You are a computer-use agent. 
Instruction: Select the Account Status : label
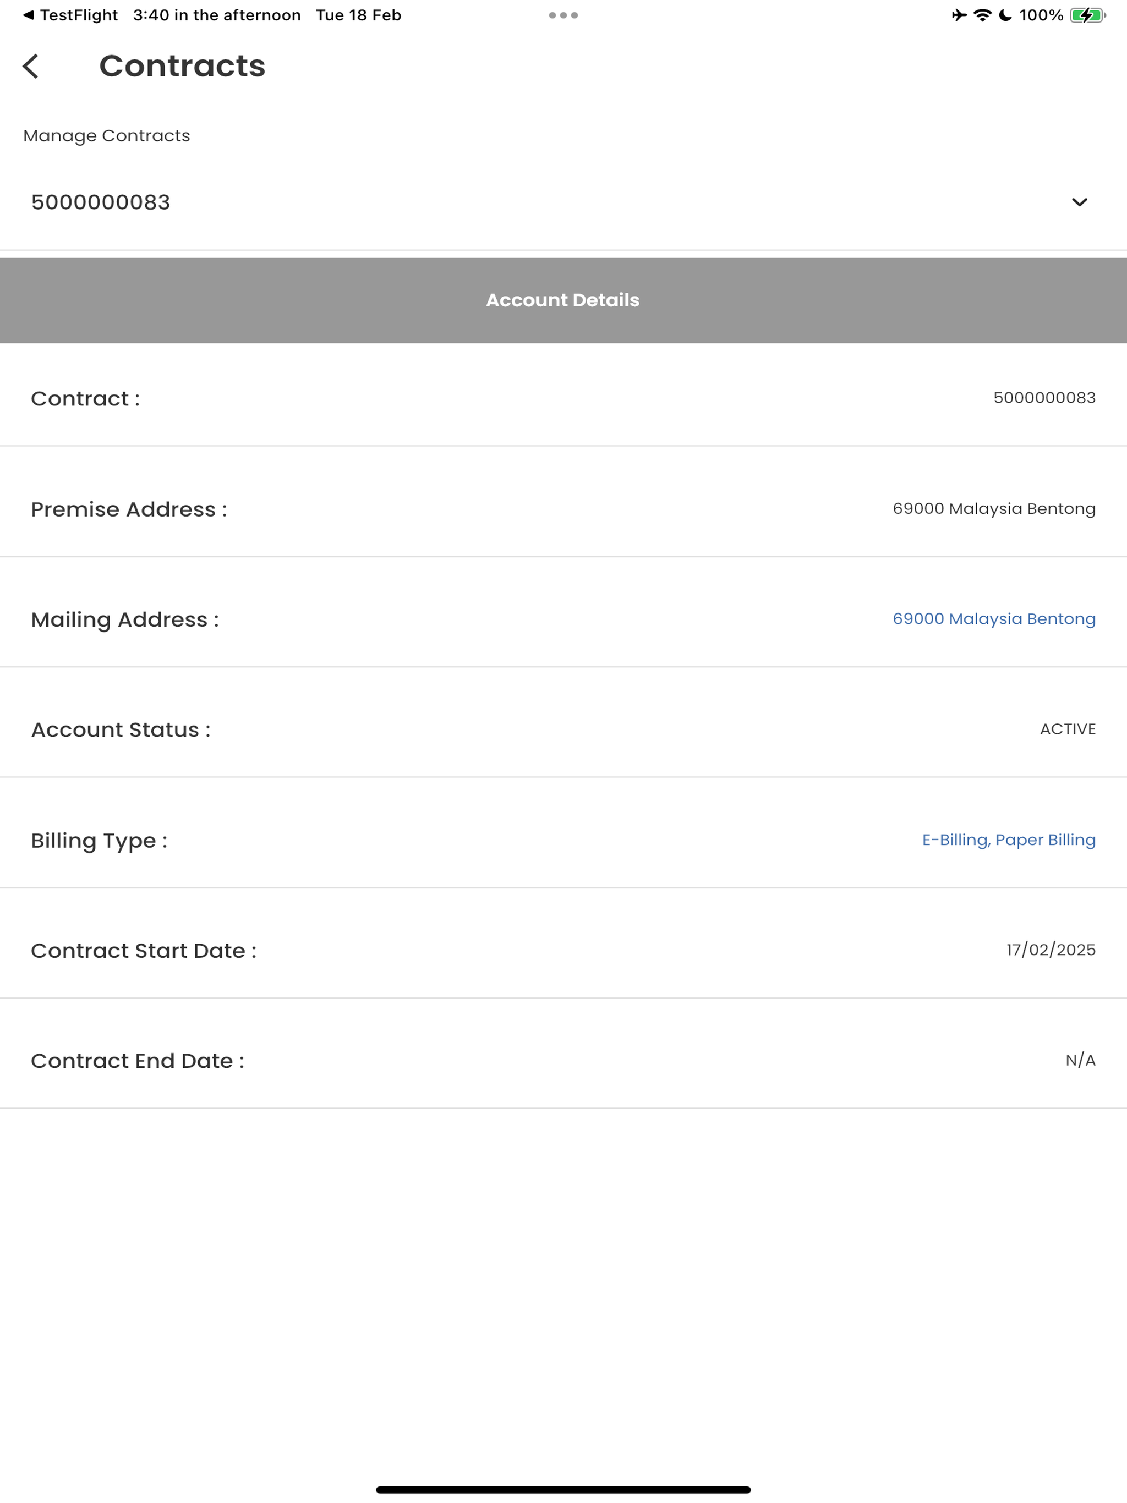[x=121, y=729]
